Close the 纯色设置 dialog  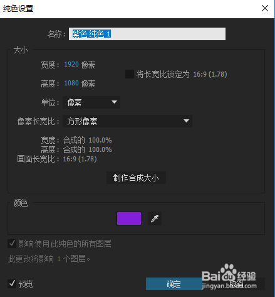click(x=265, y=8)
